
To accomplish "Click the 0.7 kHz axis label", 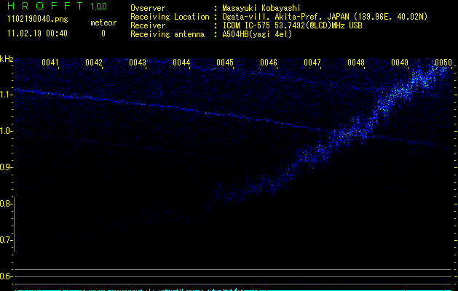I will [6, 240].
